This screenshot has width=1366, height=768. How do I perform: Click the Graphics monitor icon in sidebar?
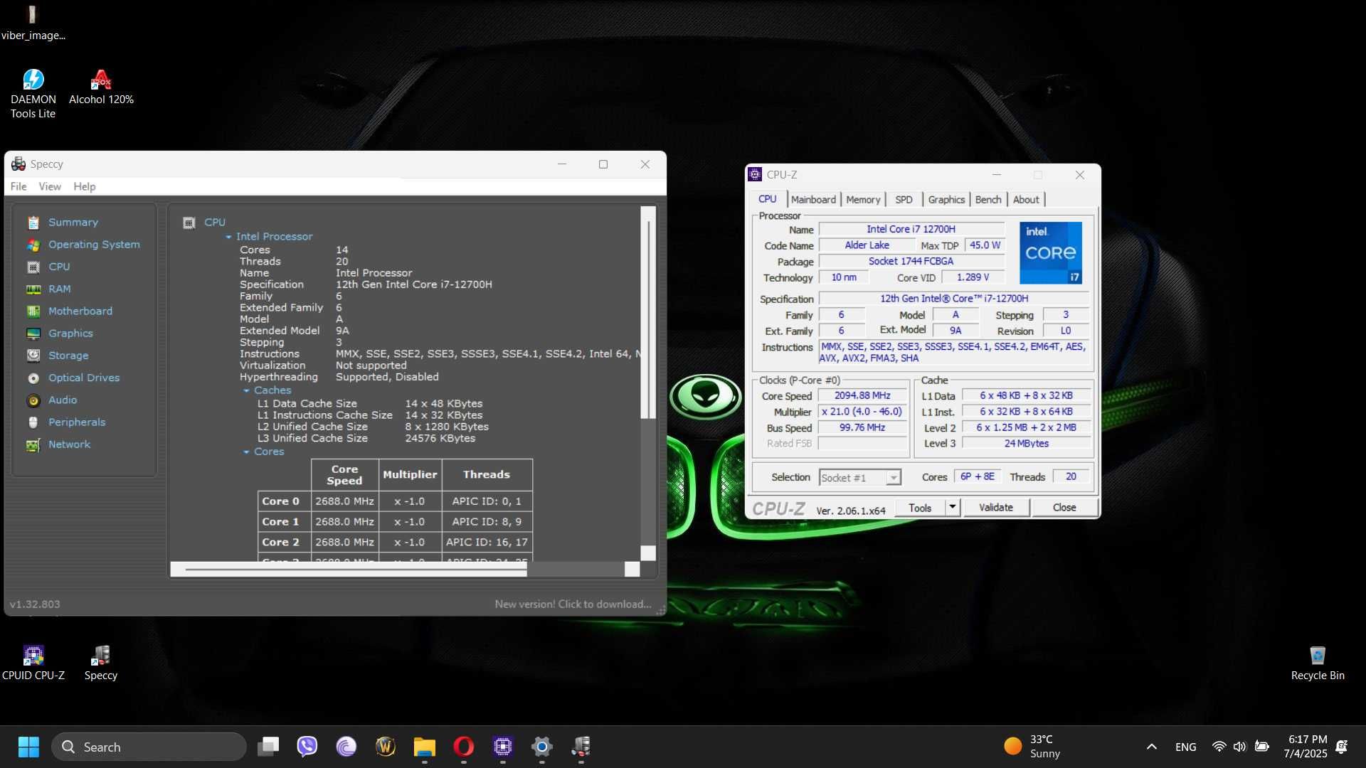pos(33,334)
